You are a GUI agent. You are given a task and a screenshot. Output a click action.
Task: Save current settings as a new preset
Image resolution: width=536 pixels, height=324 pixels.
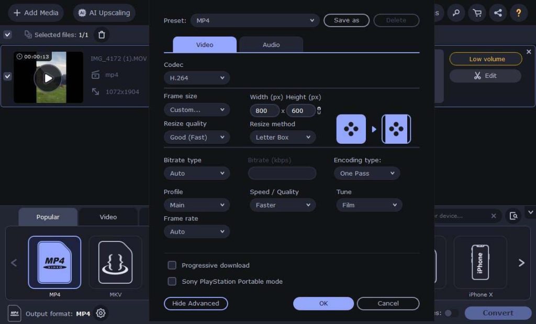[x=346, y=20]
